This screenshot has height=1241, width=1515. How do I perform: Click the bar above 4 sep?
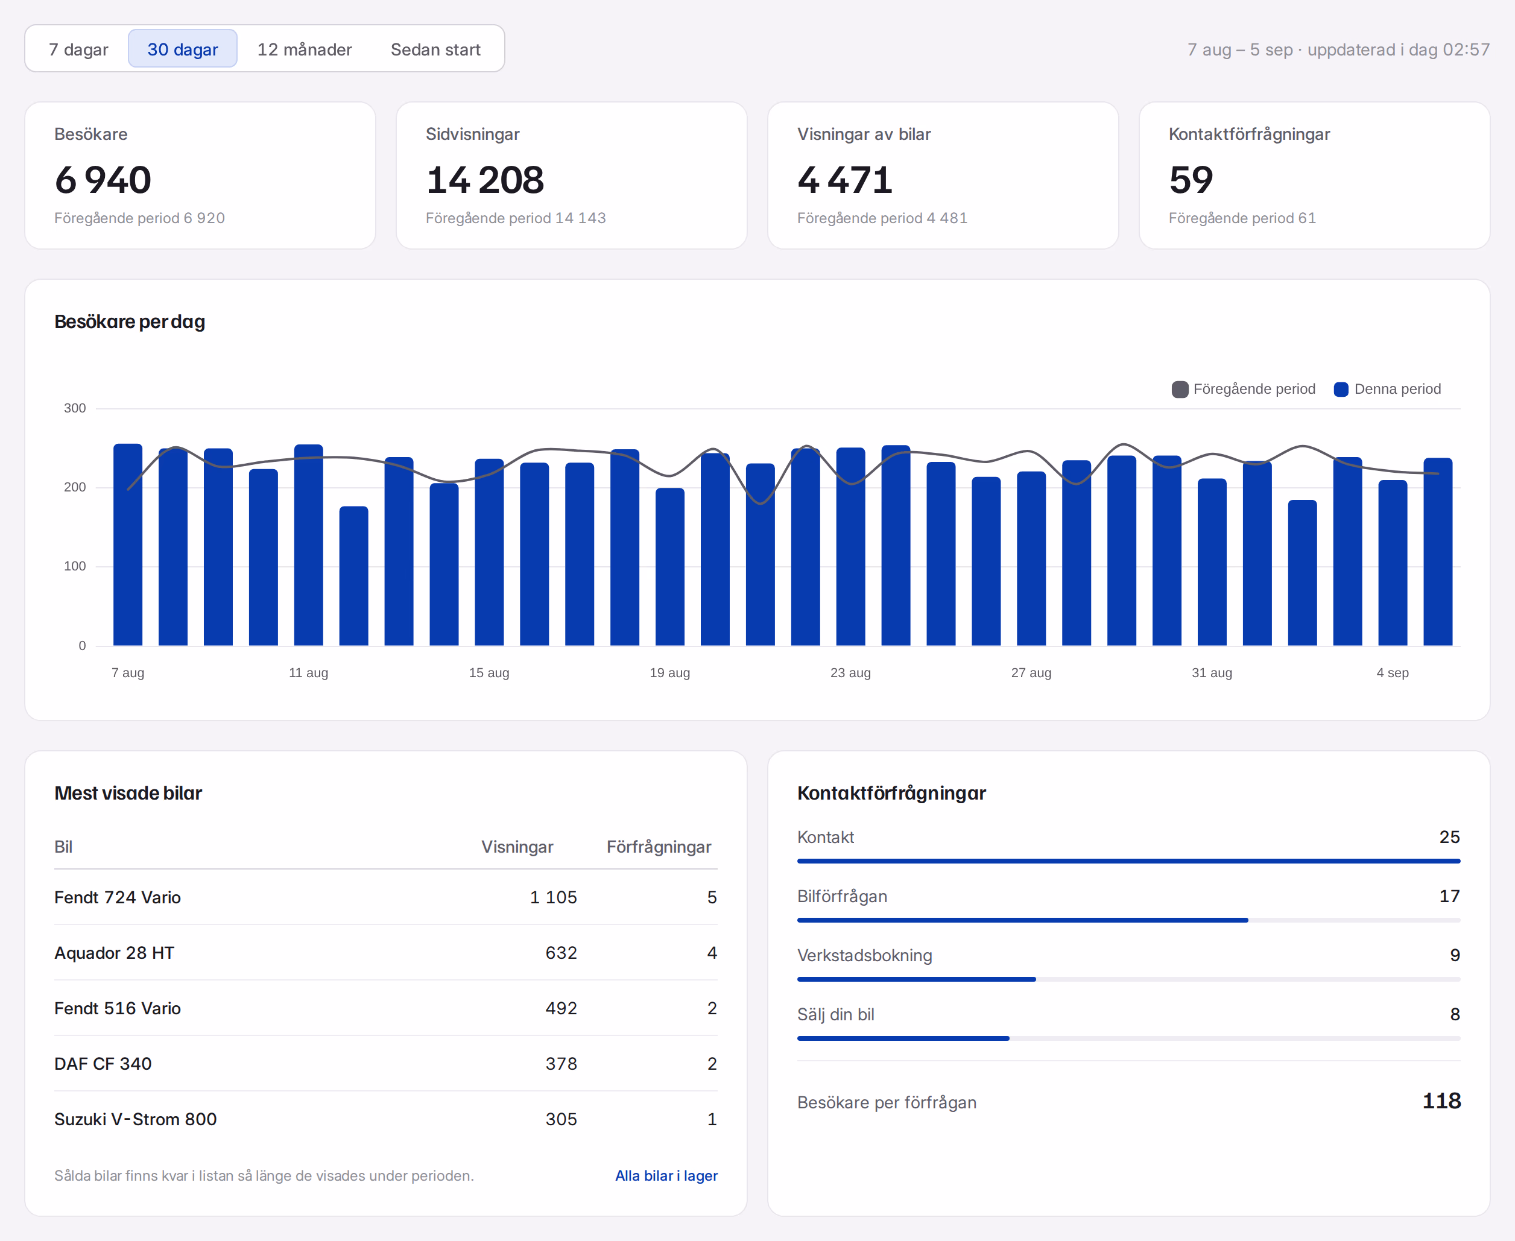coord(1393,563)
